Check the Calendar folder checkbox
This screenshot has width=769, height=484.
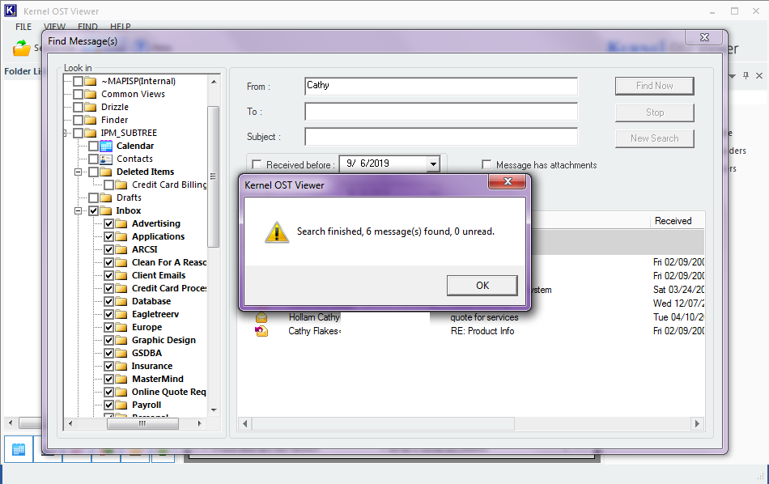[94, 146]
